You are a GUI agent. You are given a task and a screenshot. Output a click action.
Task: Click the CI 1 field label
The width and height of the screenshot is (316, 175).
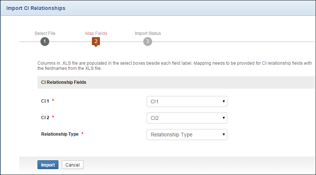click(45, 101)
